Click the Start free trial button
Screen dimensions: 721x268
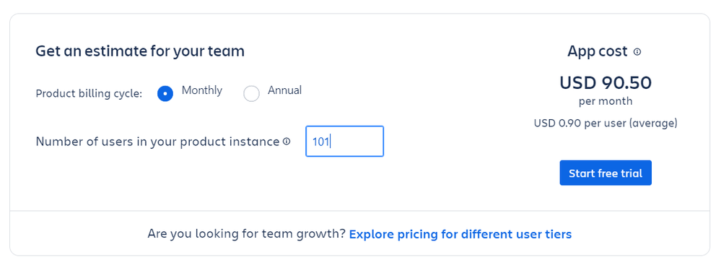[605, 173]
